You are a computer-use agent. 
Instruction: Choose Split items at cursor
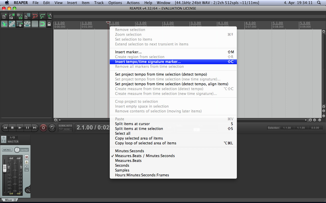coord(173,124)
